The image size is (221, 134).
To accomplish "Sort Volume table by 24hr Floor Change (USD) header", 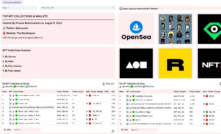I will tap(97, 92).
